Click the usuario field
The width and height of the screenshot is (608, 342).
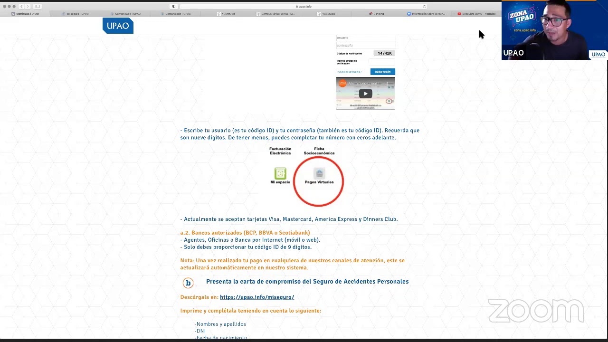click(x=366, y=38)
